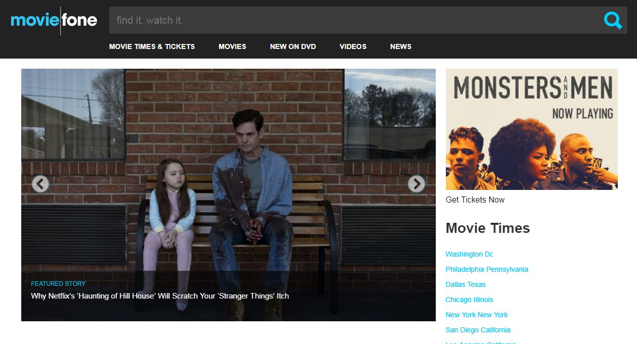637x344 pixels.
Task: Open the Monsters and Men ad banner
Action: (532, 129)
